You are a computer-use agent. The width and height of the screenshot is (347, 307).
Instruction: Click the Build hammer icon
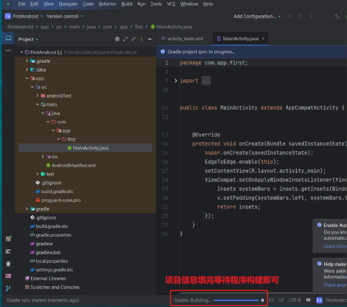point(337,16)
